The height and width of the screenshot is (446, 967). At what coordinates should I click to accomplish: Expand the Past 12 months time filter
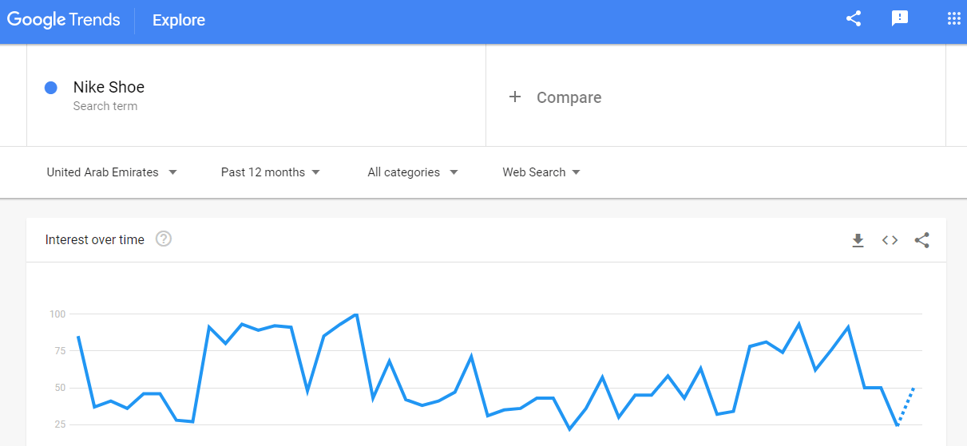[270, 172]
